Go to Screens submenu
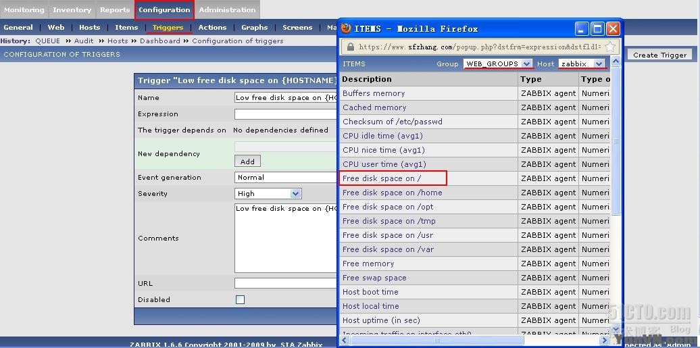 coord(297,27)
